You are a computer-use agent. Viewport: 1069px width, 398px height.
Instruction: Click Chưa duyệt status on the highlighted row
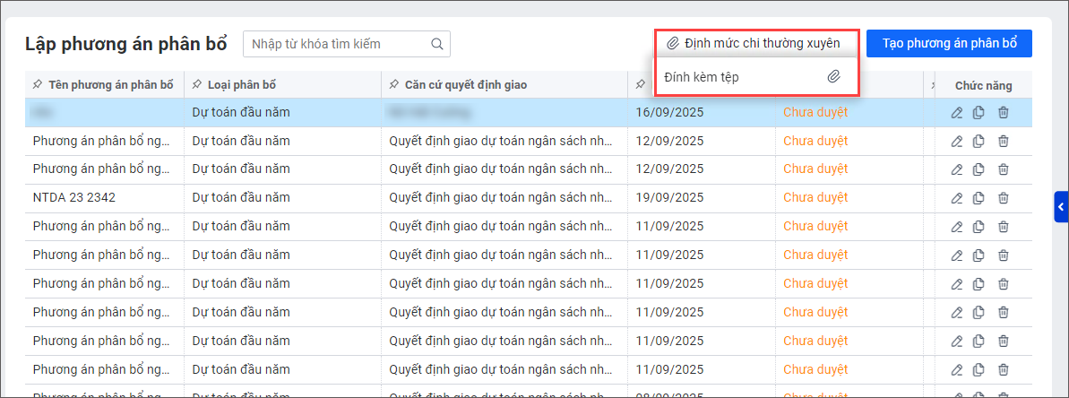coord(815,113)
